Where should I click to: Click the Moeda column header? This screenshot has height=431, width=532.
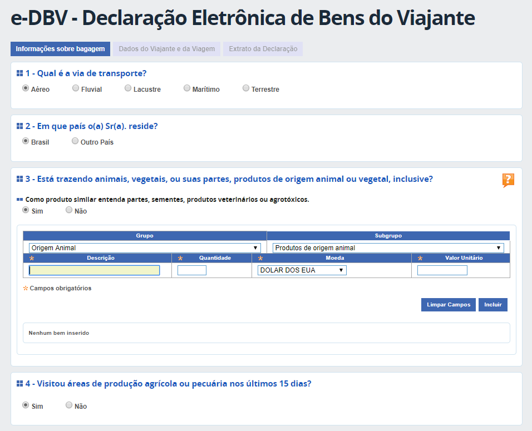click(335, 258)
